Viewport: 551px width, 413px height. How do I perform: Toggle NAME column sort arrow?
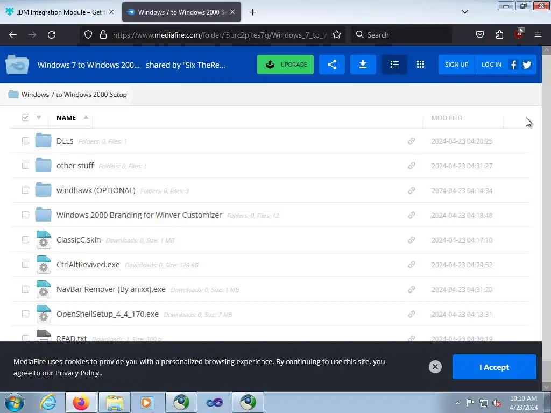click(x=86, y=117)
